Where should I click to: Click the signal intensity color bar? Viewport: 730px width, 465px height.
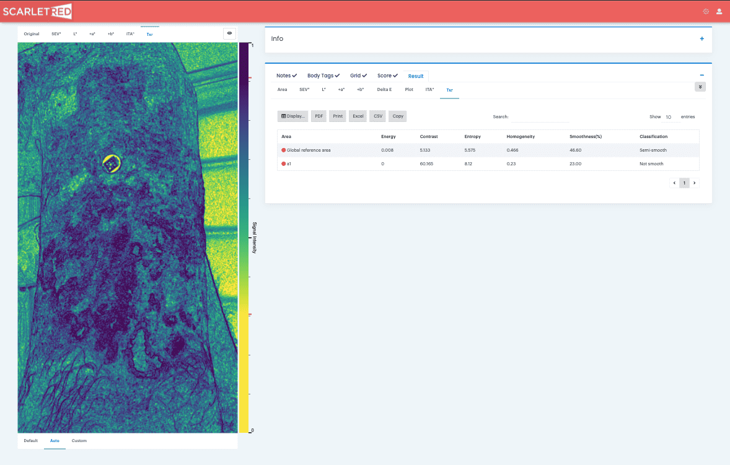click(244, 238)
